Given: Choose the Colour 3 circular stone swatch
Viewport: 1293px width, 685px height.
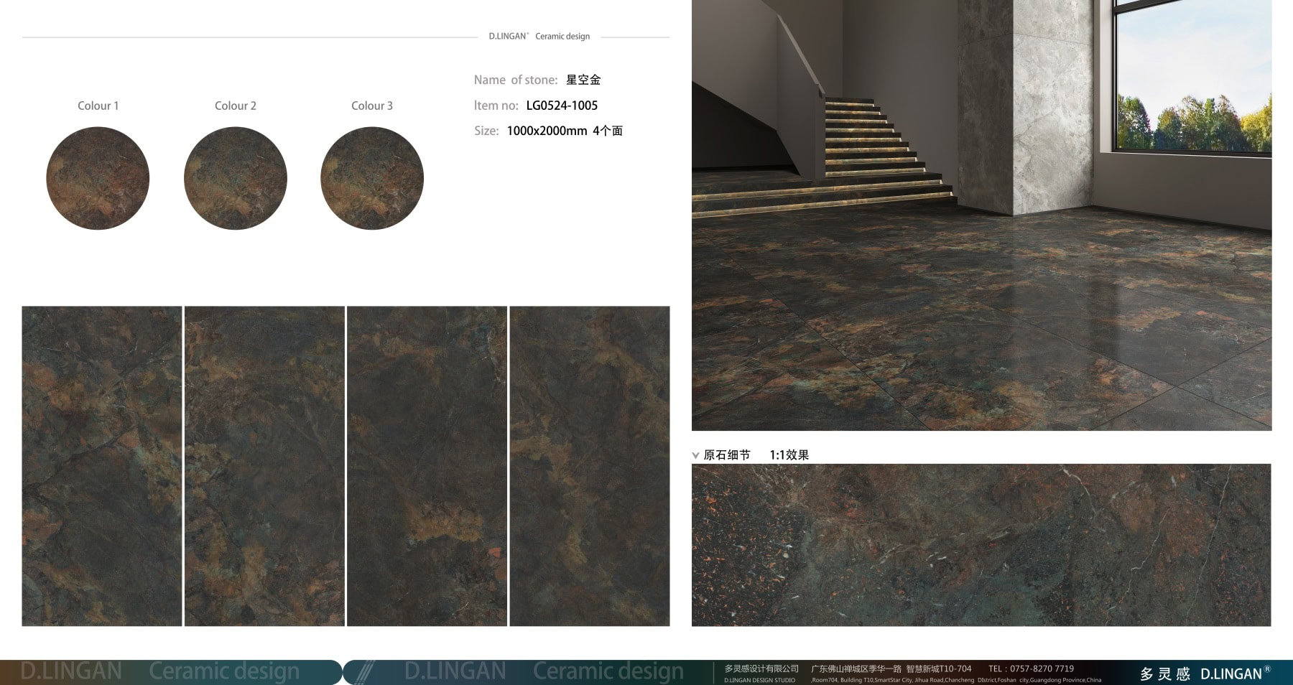Looking at the screenshot, I should [x=372, y=178].
